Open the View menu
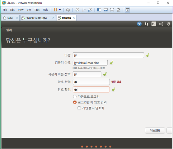Screen dimensions: 173x149 (x=21, y=10)
